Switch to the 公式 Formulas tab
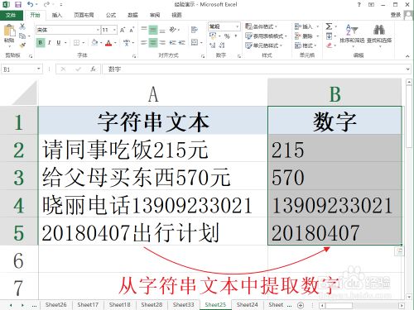Image resolution: width=414 pixels, height=310 pixels. pyautogui.click(x=111, y=15)
